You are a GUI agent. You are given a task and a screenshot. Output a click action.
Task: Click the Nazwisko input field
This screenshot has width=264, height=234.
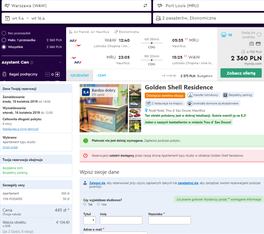(169, 220)
